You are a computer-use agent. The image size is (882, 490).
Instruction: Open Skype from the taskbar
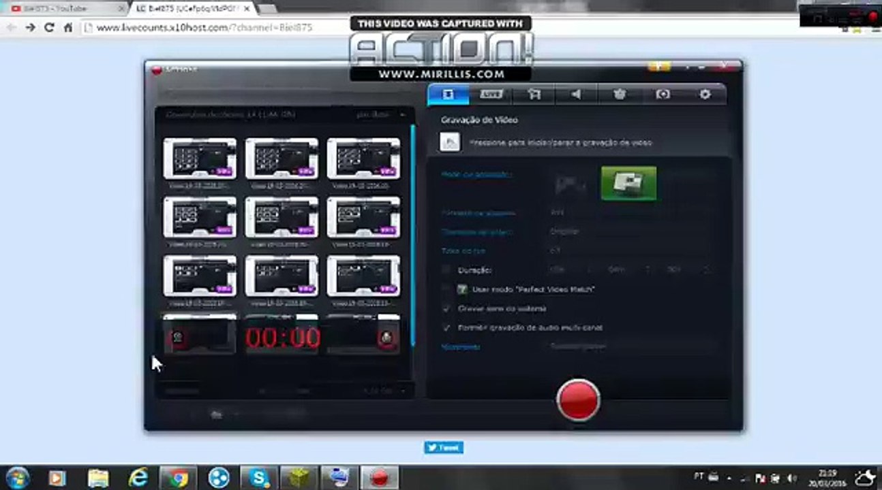[259, 478]
